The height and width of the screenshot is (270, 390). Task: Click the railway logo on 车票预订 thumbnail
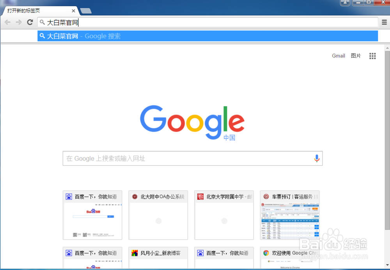pos(266,196)
